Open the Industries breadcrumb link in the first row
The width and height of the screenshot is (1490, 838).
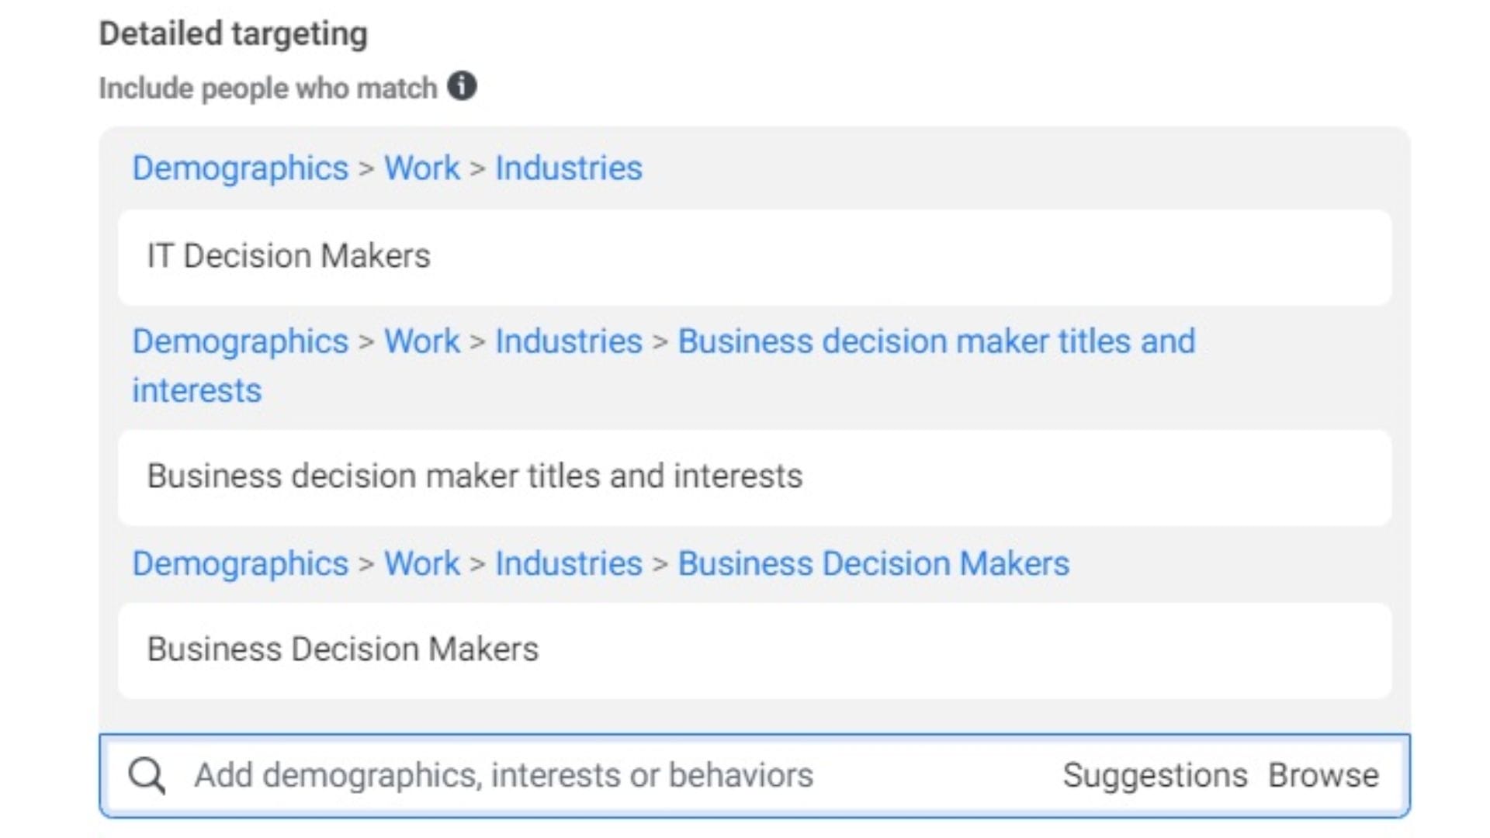[x=568, y=168]
